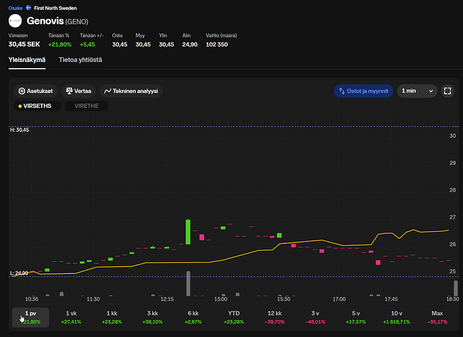This screenshot has height=337, width=463.
Task: Select the 12 kk time range
Action: click(274, 317)
